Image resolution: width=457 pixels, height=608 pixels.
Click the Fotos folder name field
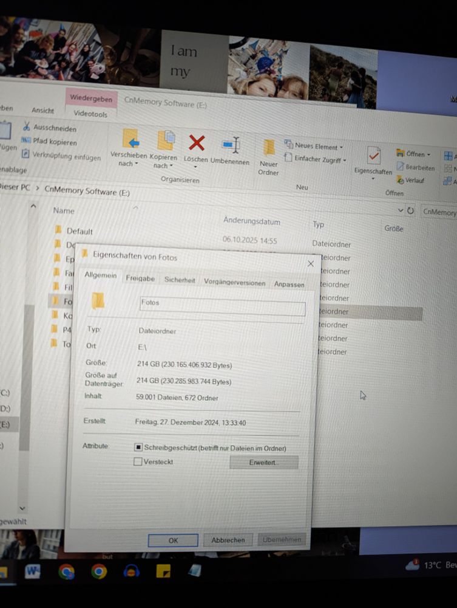coord(223,306)
